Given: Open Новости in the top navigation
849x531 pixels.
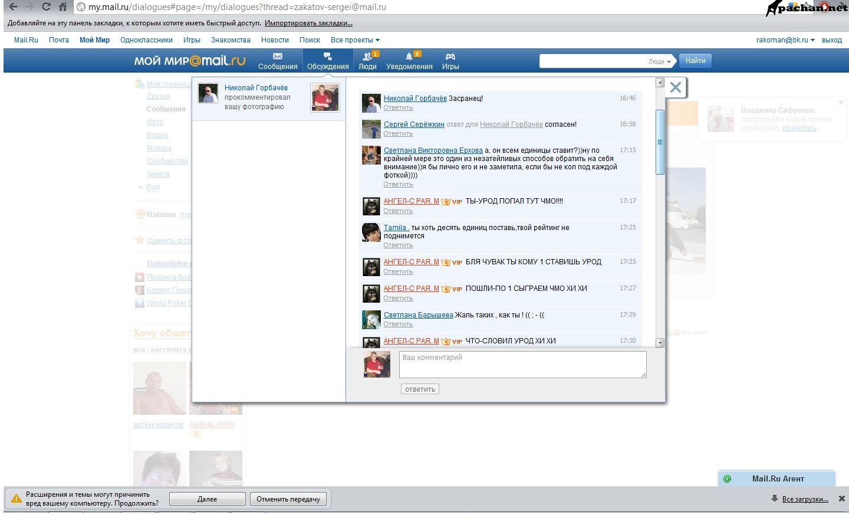Looking at the screenshot, I should (275, 40).
